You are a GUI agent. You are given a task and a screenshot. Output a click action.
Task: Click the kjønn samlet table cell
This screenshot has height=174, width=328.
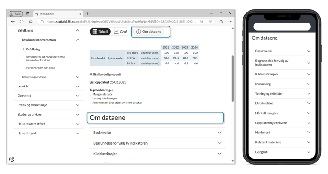click(x=116, y=58)
